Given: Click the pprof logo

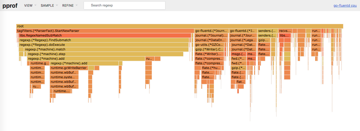Looking at the screenshot, I should 10,5.
